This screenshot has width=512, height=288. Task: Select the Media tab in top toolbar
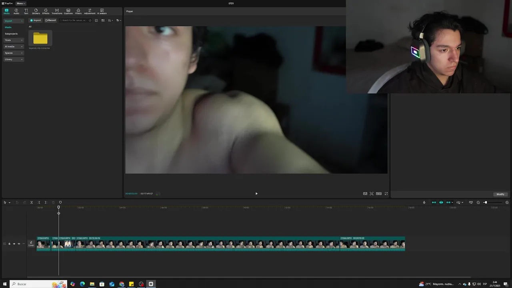pos(6,11)
